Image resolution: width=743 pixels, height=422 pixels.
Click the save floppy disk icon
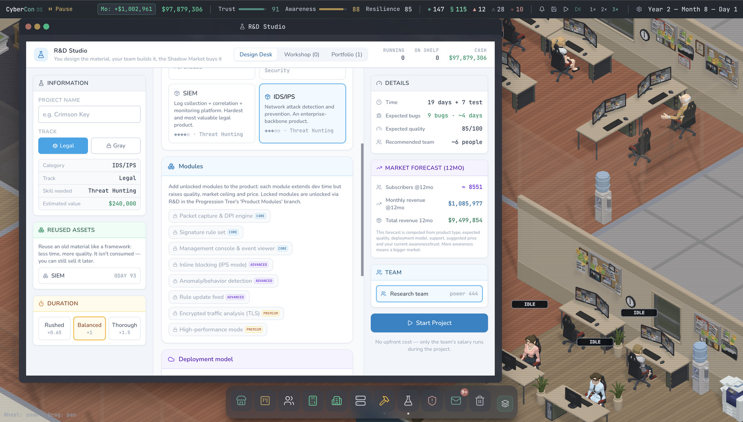click(x=554, y=9)
